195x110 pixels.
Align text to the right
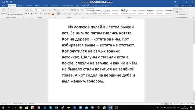pos(64,14)
